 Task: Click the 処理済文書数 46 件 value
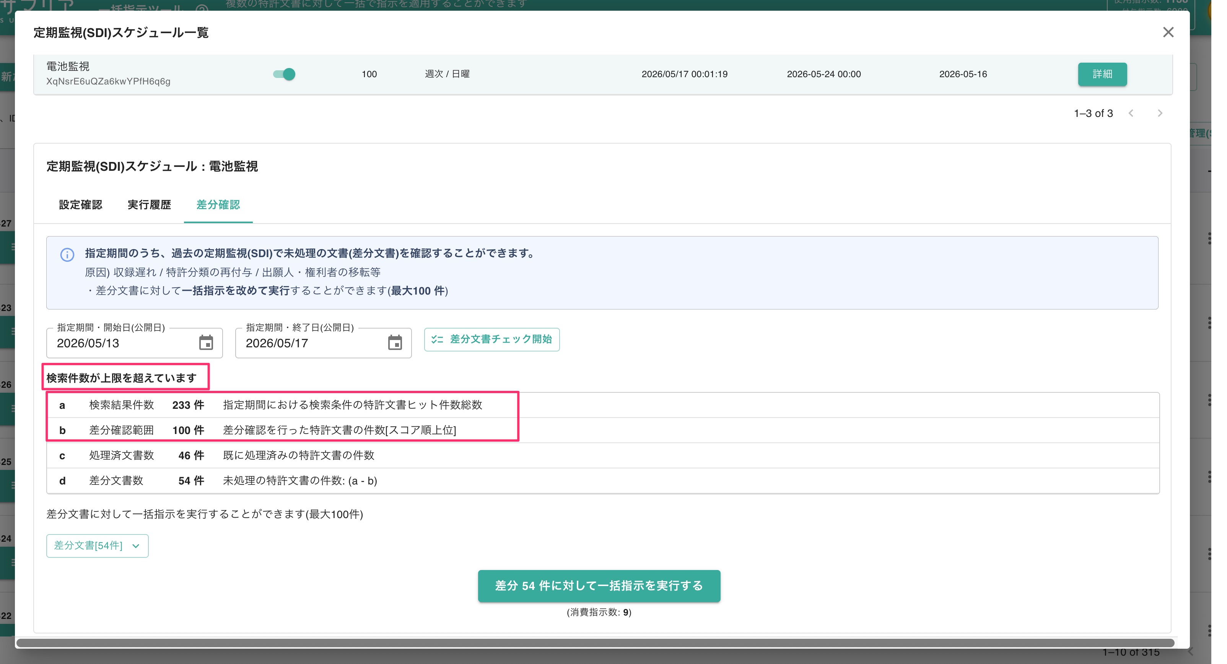click(191, 456)
